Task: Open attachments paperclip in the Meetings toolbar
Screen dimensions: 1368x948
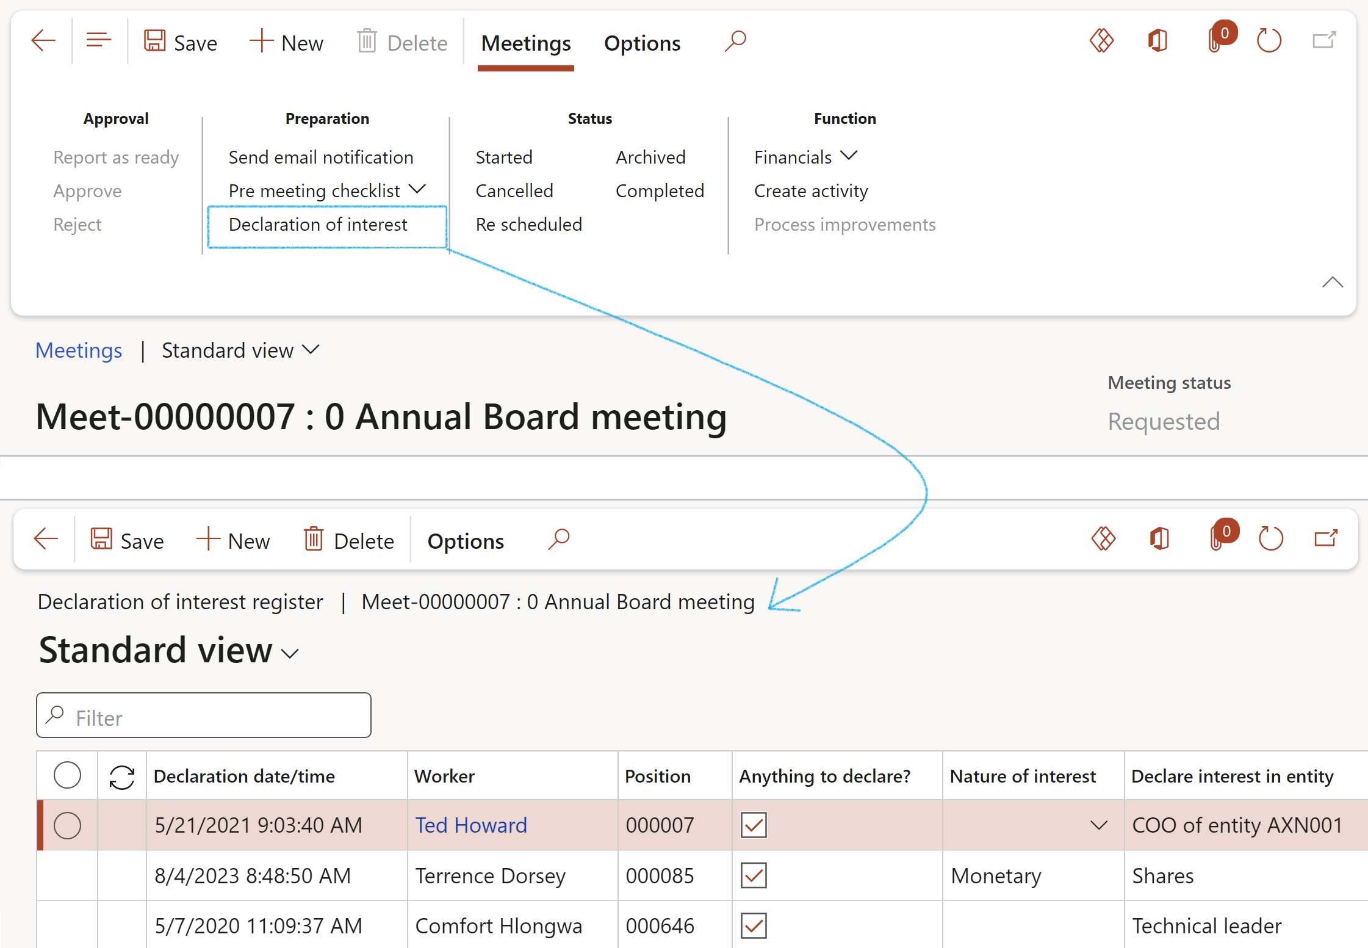Action: coord(1216,42)
